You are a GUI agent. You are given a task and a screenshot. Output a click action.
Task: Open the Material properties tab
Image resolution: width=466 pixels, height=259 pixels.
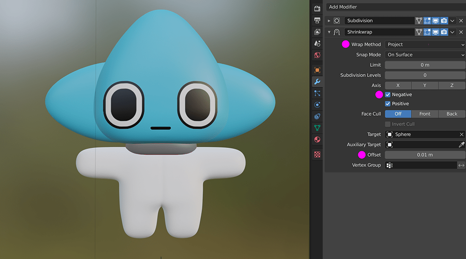coord(317,139)
